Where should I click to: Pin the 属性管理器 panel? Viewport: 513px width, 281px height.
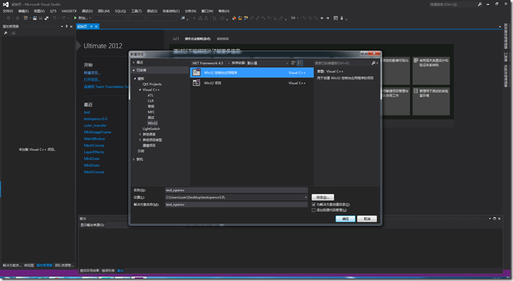(x=67, y=26)
